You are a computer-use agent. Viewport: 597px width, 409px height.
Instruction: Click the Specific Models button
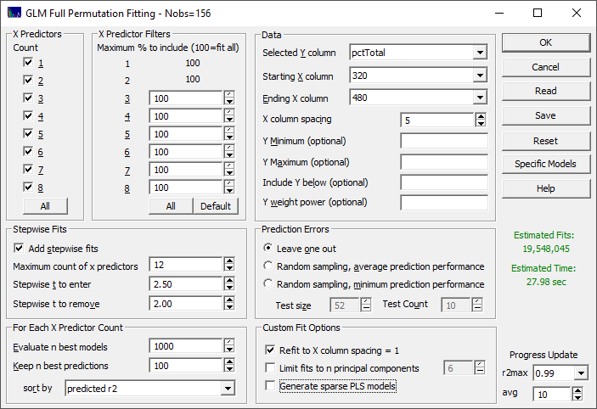545,164
